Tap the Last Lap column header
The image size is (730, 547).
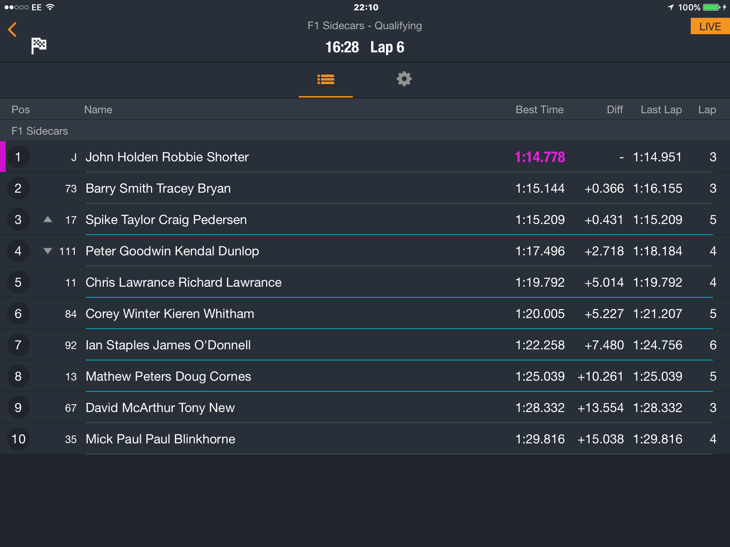point(661,110)
